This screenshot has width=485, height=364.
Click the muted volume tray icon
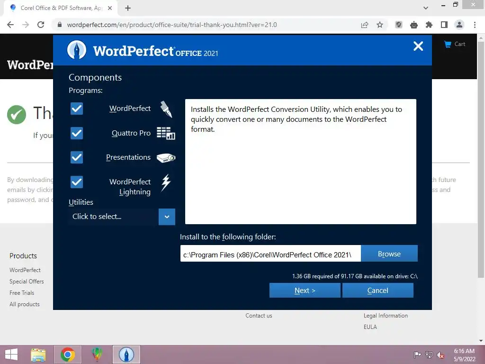click(440, 355)
